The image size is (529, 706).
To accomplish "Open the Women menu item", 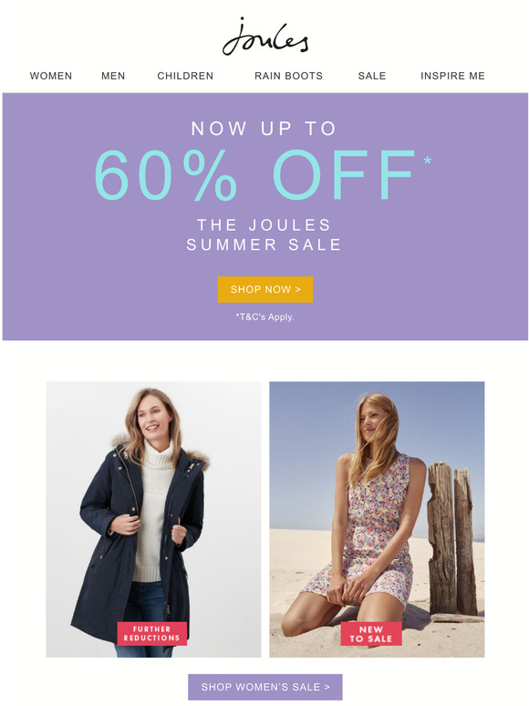I will coord(51,76).
